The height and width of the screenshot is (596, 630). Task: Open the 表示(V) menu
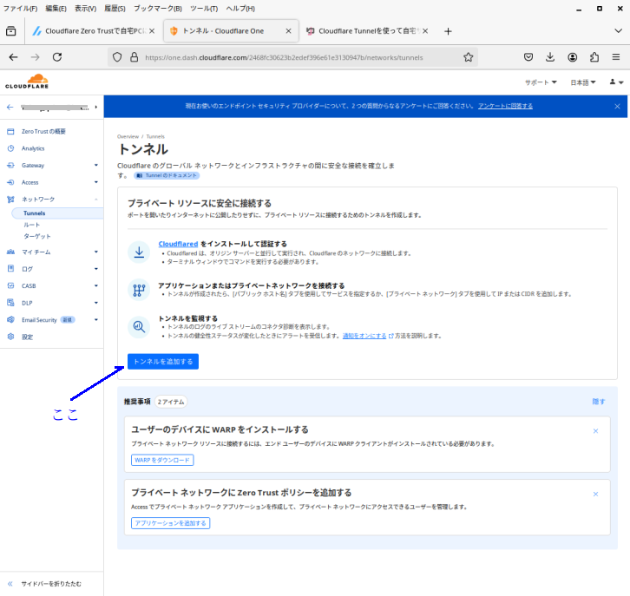pos(85,9)
